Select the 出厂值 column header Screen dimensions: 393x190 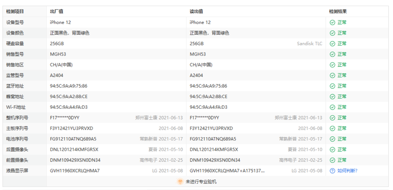pos(56,11)
